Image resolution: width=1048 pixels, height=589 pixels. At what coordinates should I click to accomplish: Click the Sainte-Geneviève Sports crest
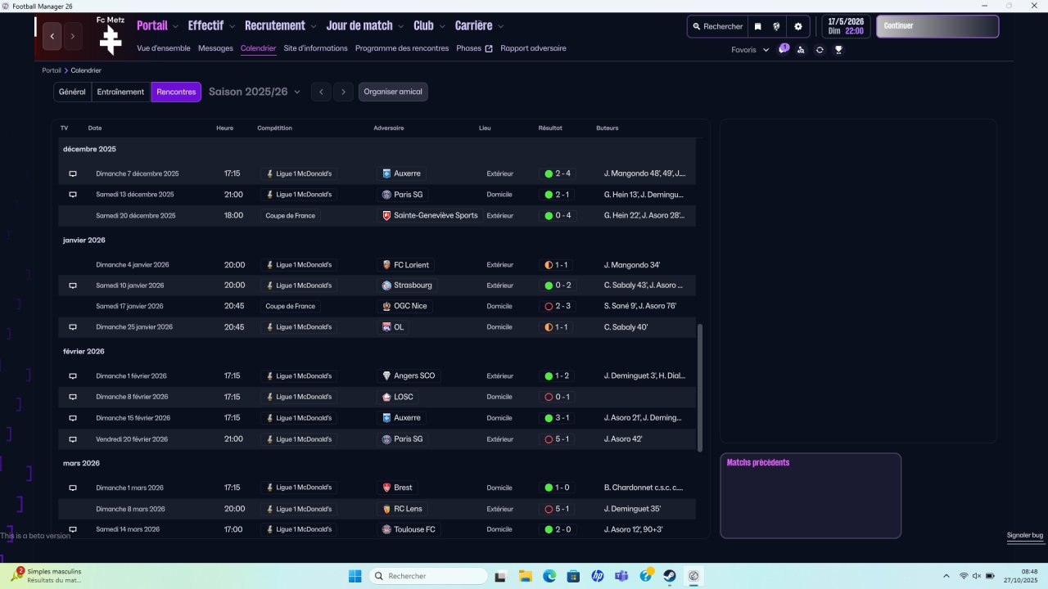(386, 216)
